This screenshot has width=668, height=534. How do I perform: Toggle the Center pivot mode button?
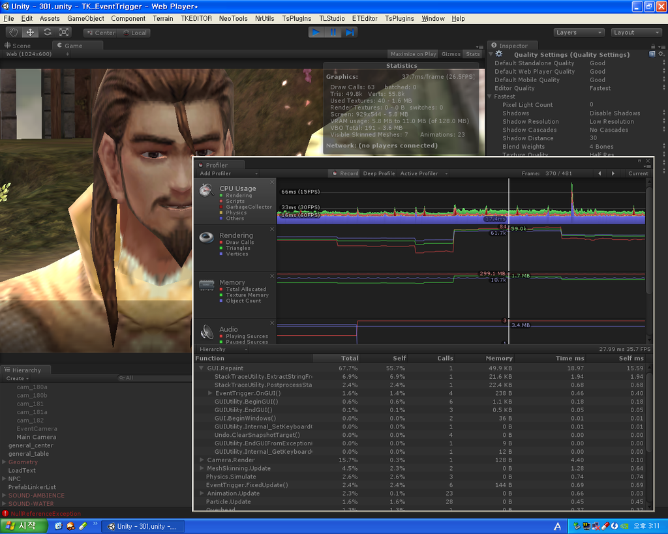[101, 33]
